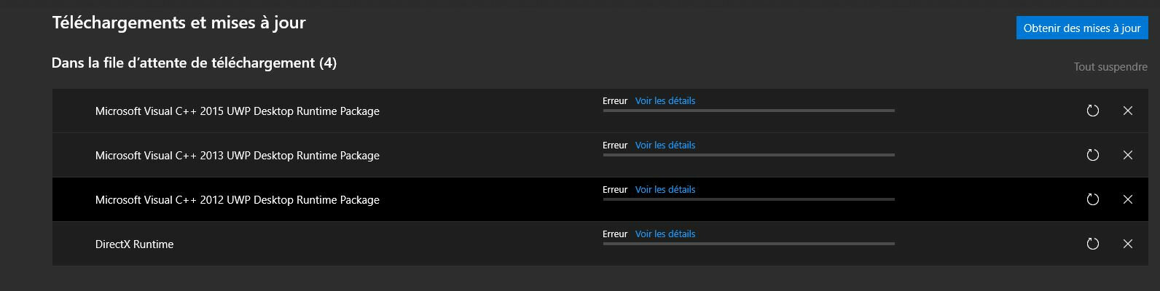Retry download of Visual C++ 2015 Runtime Package
Image resolution: width=1160 pixels, height=291 pixels.
pyautogui.click(x=1092, y=111)
